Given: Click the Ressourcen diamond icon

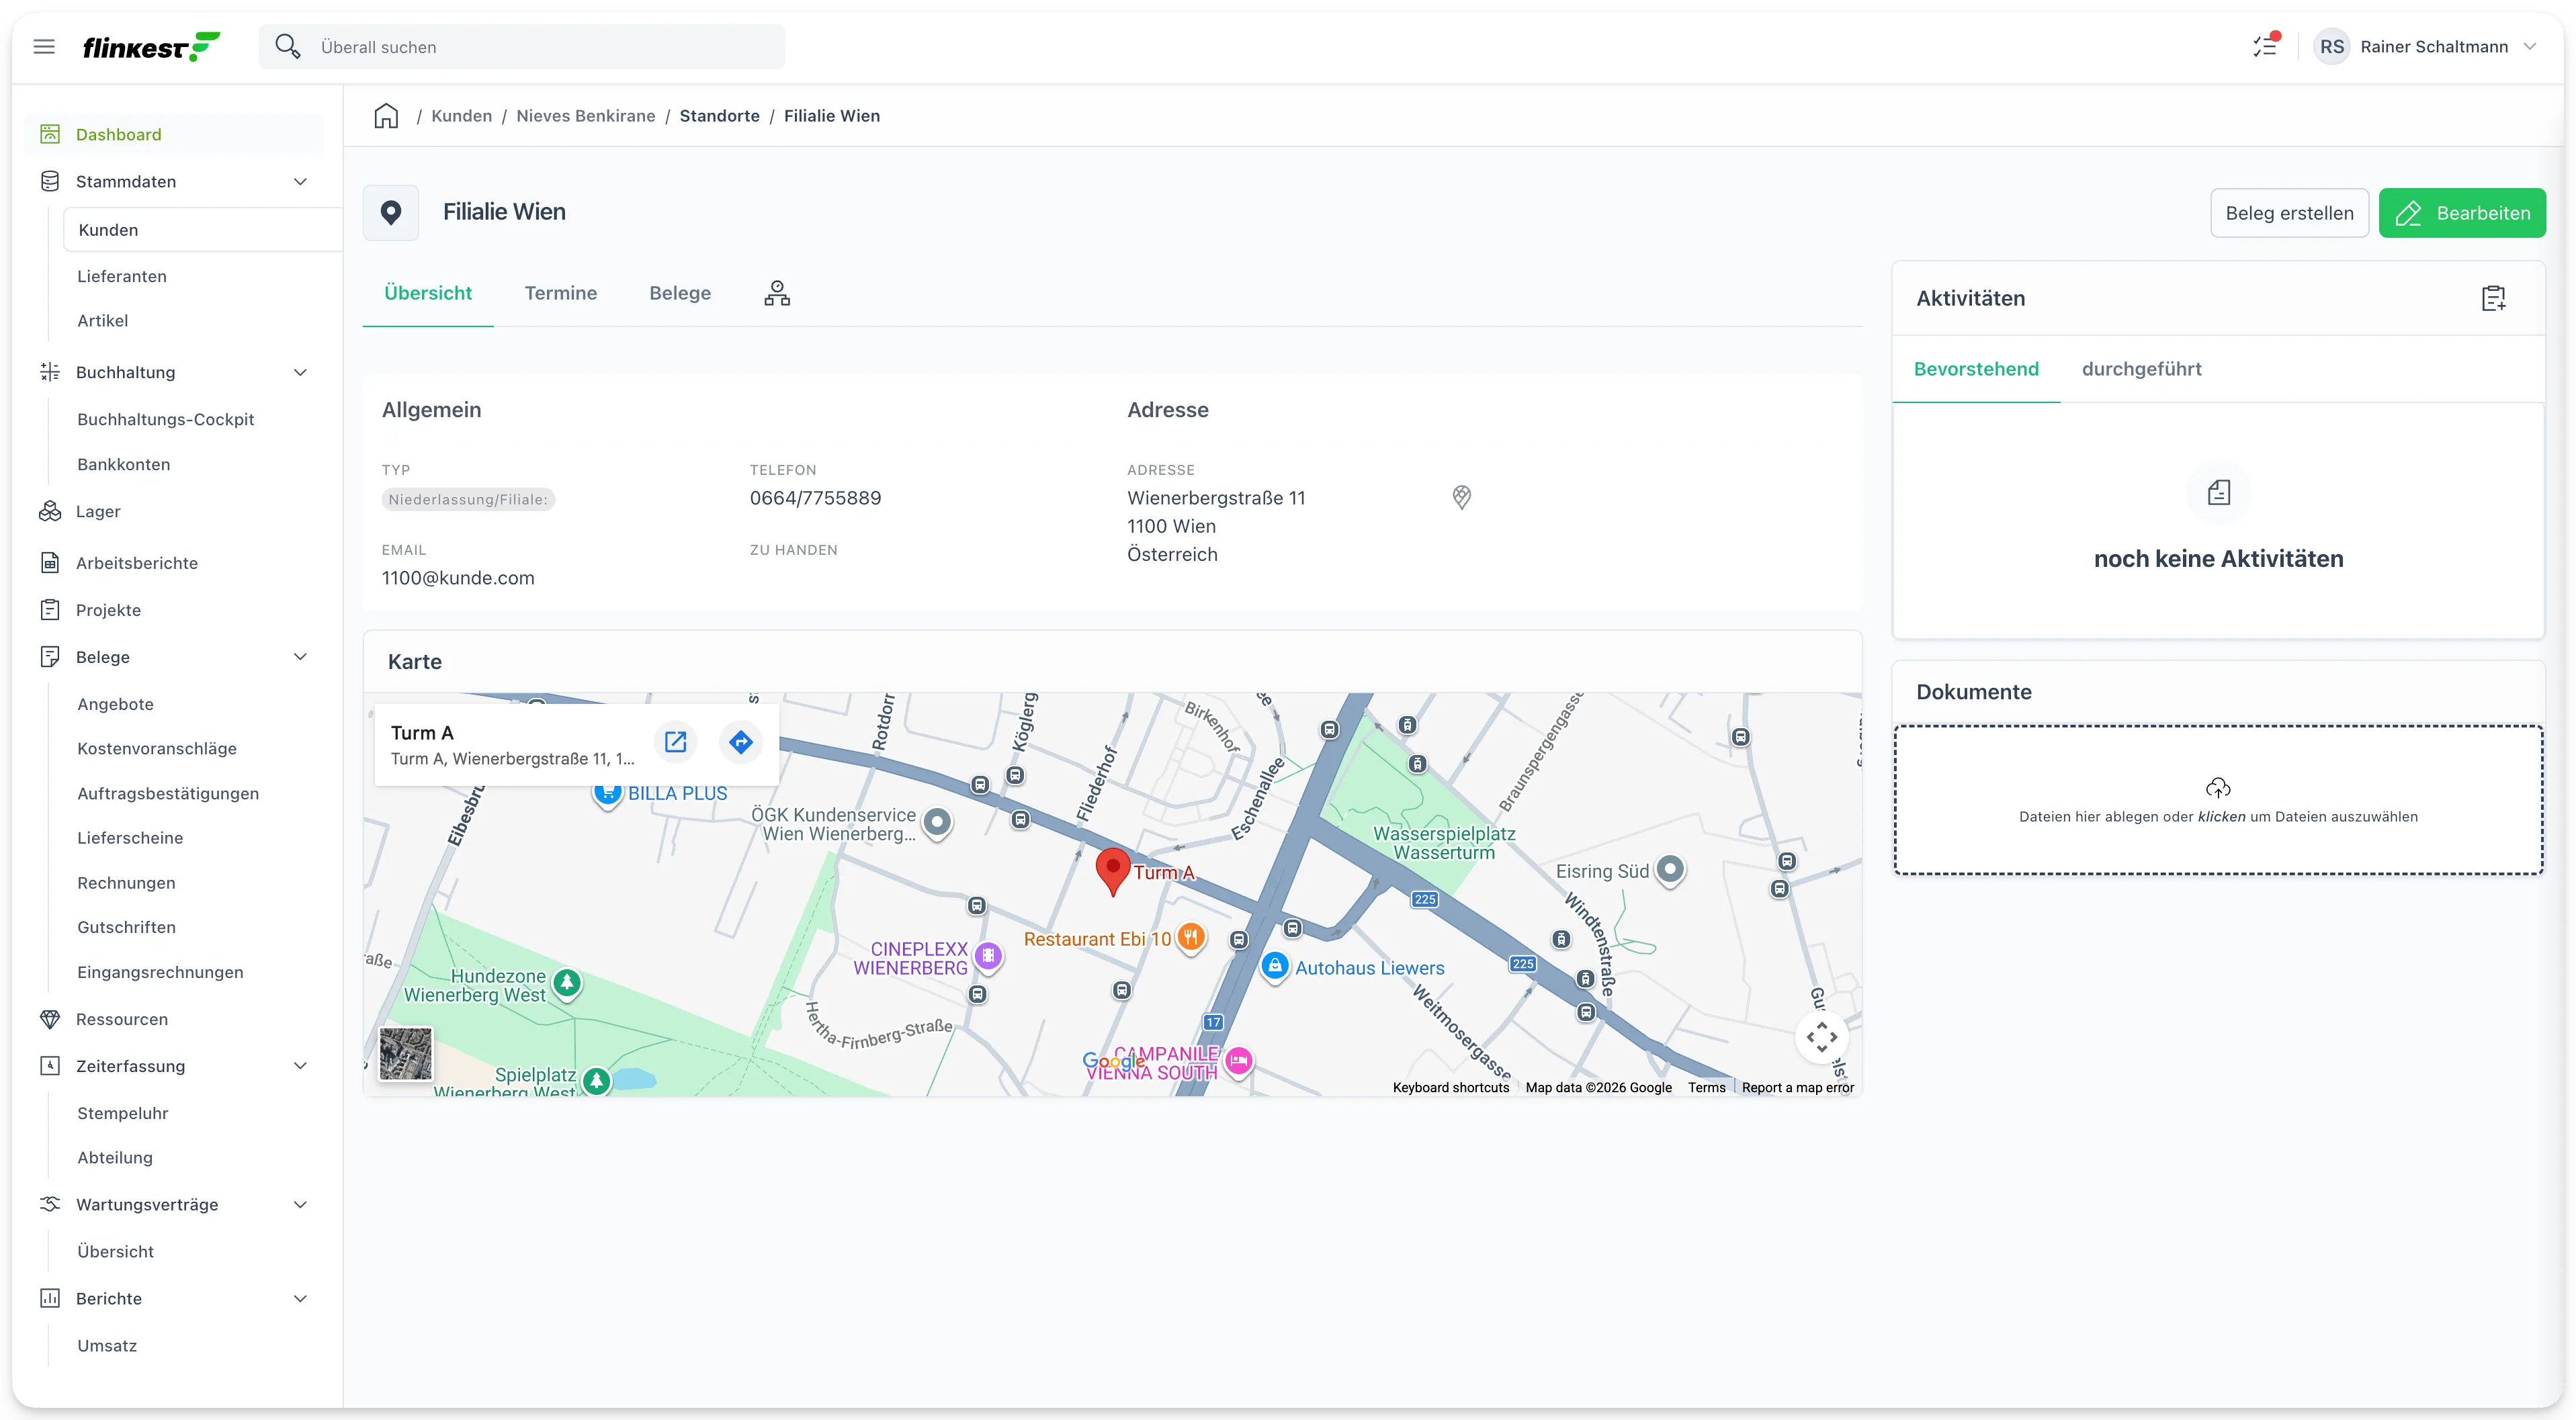Looking at the screenshot, I should (x=50, y=1019).
